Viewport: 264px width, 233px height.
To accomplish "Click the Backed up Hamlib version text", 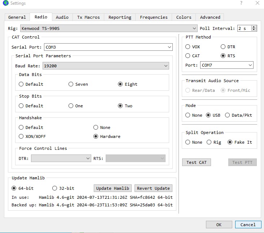I will pos(106,205).
